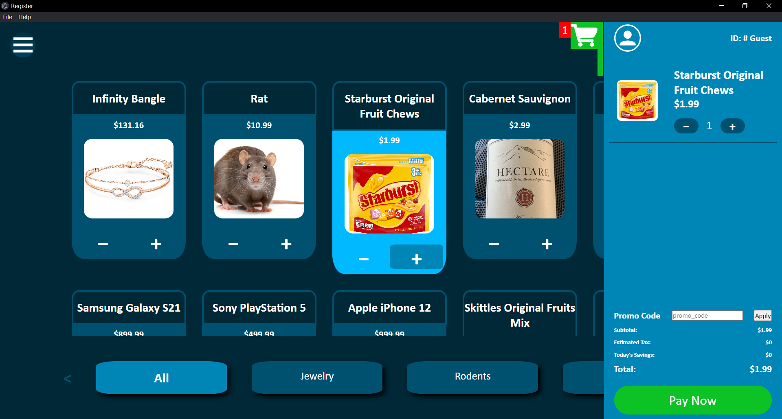Open the guest user profile icon
This screenshot has height=419, width=782.
[x=627, y=38]
